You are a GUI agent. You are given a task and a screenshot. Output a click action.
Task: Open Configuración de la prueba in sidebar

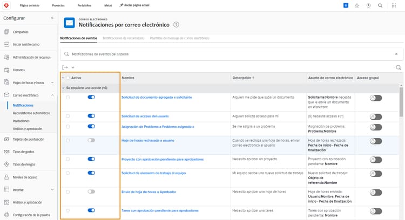click(x=31, y=215)
